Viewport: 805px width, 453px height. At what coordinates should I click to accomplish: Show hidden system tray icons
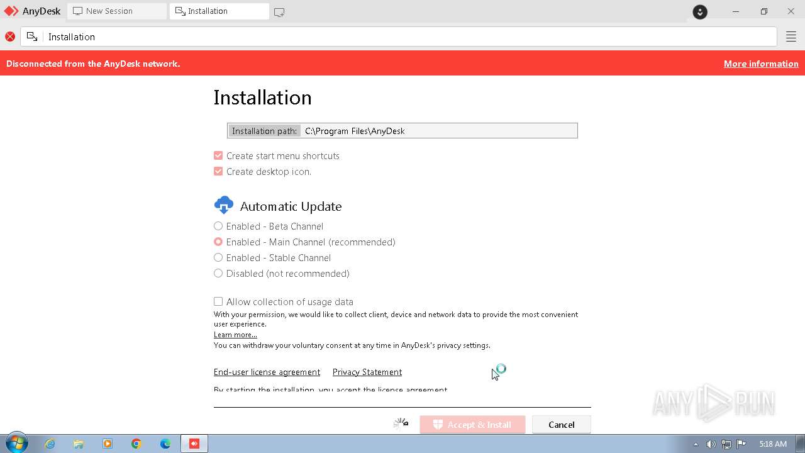coord(696,444)
